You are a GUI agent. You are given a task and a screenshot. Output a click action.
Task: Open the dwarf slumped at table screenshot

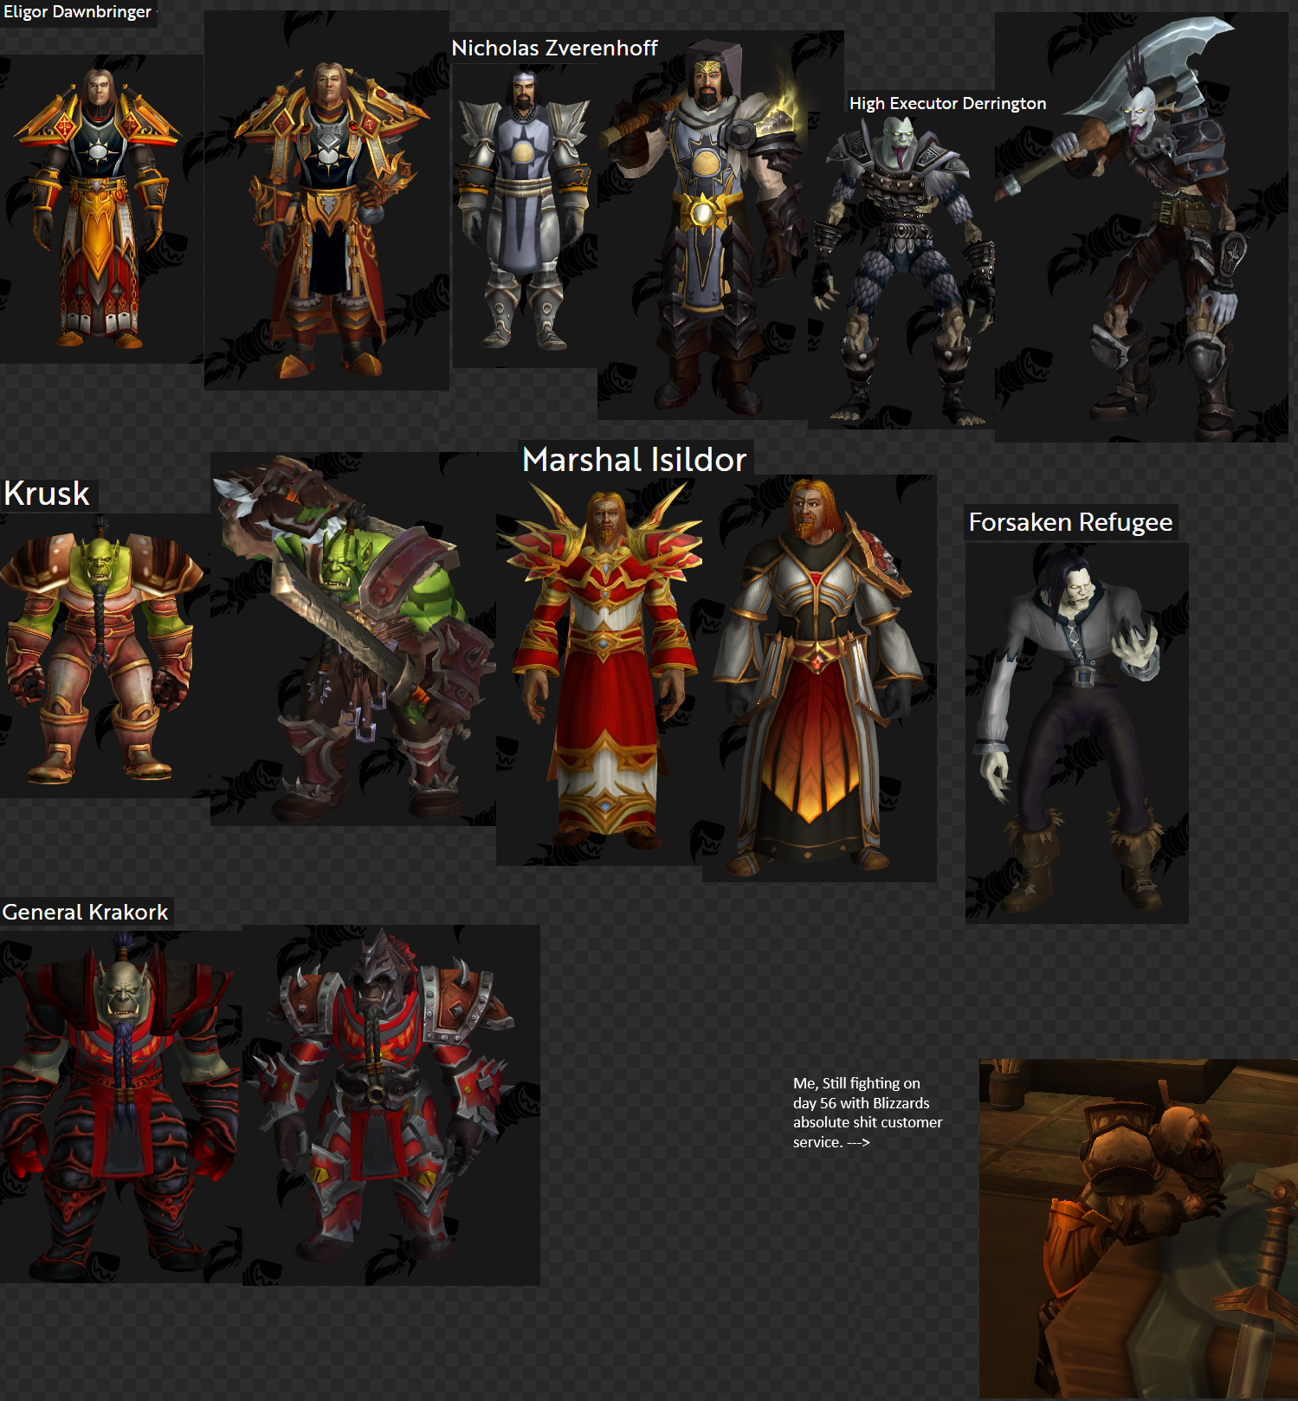[1138, 1228]
